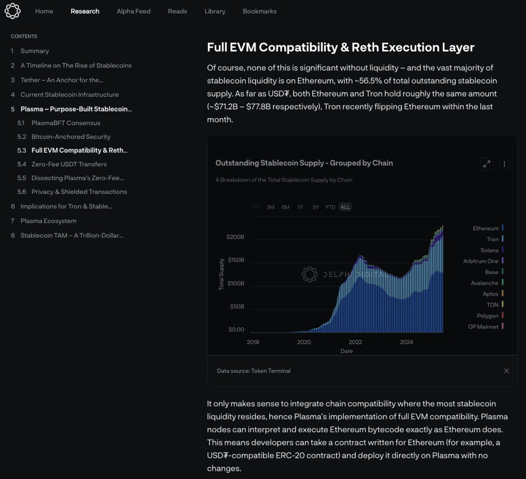Toggle OP Mainnet series in legend

(486, 326)
